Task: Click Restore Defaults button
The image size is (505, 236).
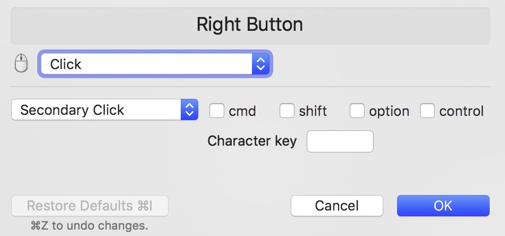Action: click(90, 206)
